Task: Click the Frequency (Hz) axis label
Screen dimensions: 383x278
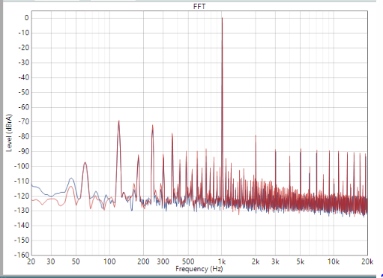Action: point(199,269)
